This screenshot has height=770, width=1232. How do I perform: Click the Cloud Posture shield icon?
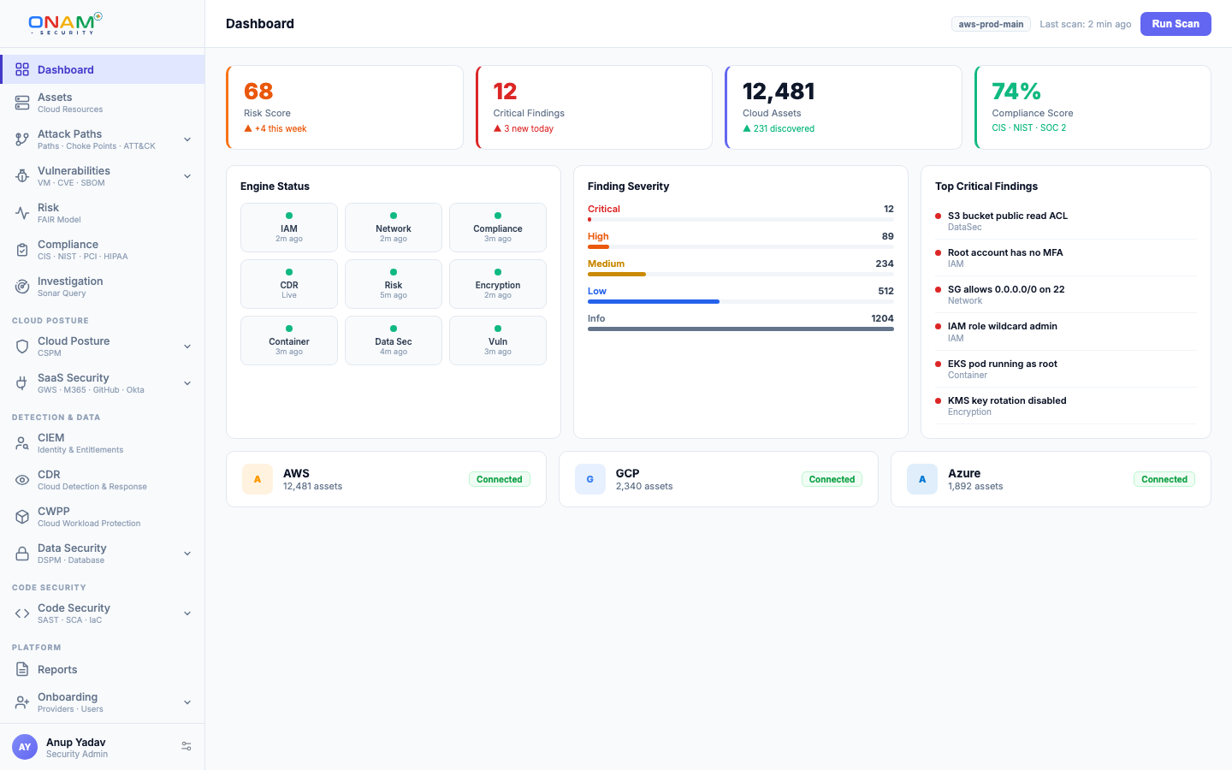(22, 346)
